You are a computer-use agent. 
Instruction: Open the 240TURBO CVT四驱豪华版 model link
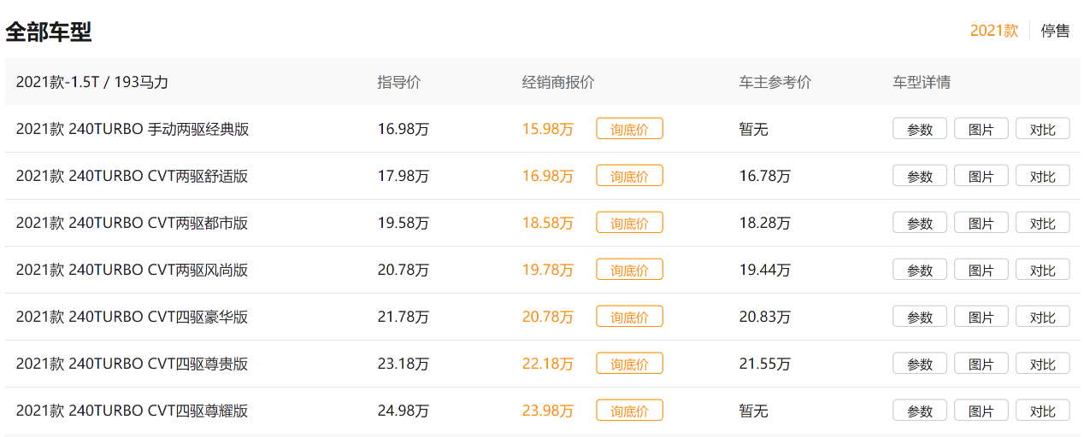pyautogui.click(x=133, y=317)
